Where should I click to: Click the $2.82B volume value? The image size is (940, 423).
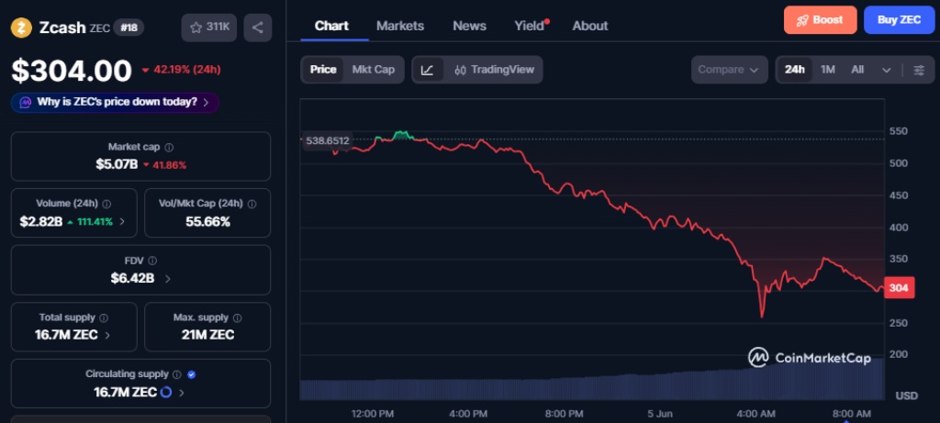point(40,222)
